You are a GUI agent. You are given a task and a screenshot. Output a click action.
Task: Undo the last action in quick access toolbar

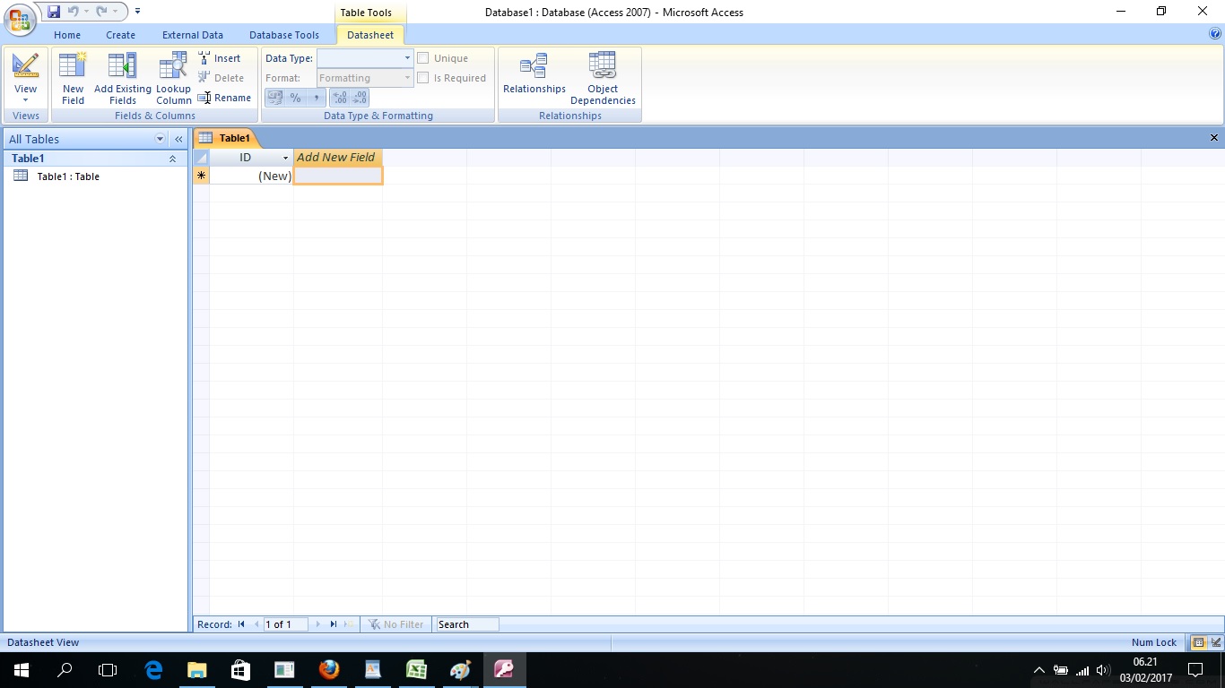(x=73, y=12)
